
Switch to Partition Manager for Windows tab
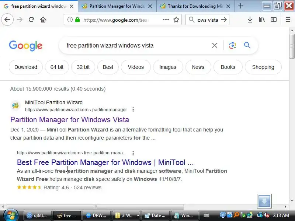pos(117,6)
